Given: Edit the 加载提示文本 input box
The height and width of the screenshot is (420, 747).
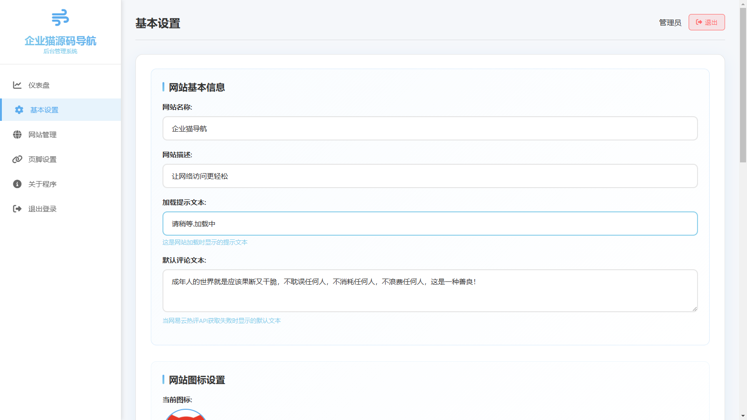Looking at the screenshot, I should [x=430, y=224].
